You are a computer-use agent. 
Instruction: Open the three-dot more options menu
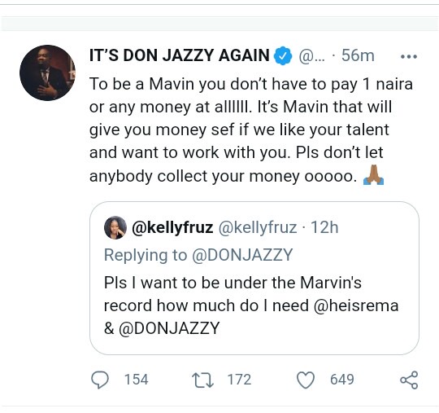(x=409, y=56)
